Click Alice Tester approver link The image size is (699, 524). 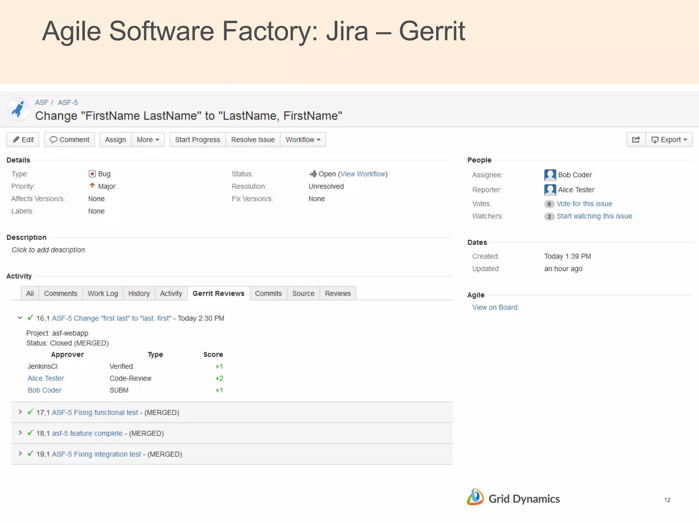tap(46, 378)
